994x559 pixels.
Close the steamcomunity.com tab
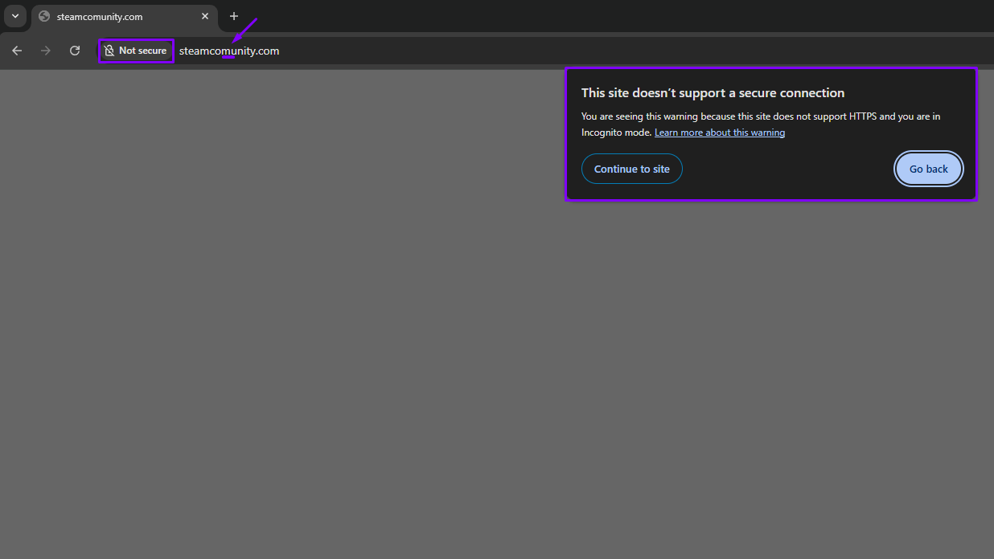coord(205,16)
